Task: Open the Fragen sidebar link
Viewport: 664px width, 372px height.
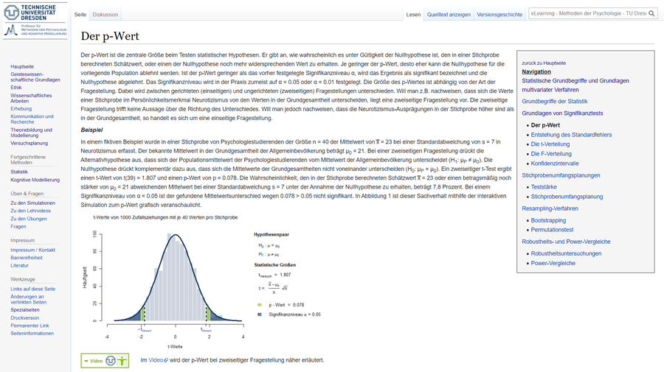Action: point(18,226)
